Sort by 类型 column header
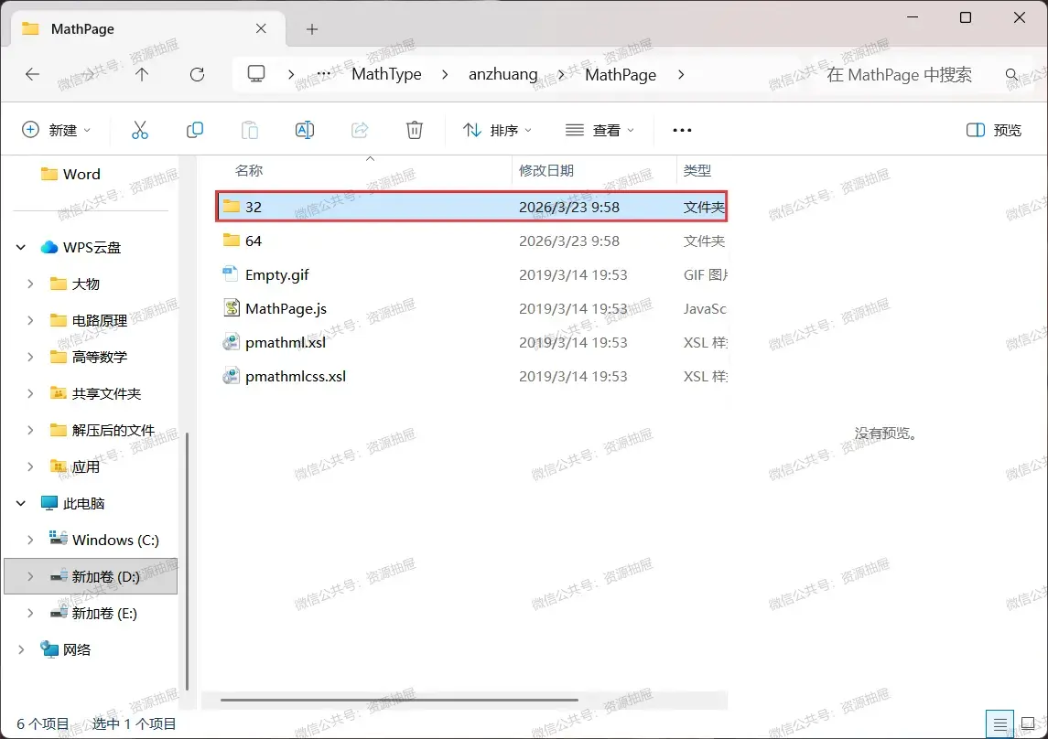Image resolution: width=1048 pixels, height=739 pixels. point(697,170)
